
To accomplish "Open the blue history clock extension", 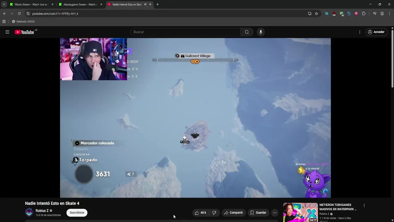I will pyautogui.click(x=349, y=14).
